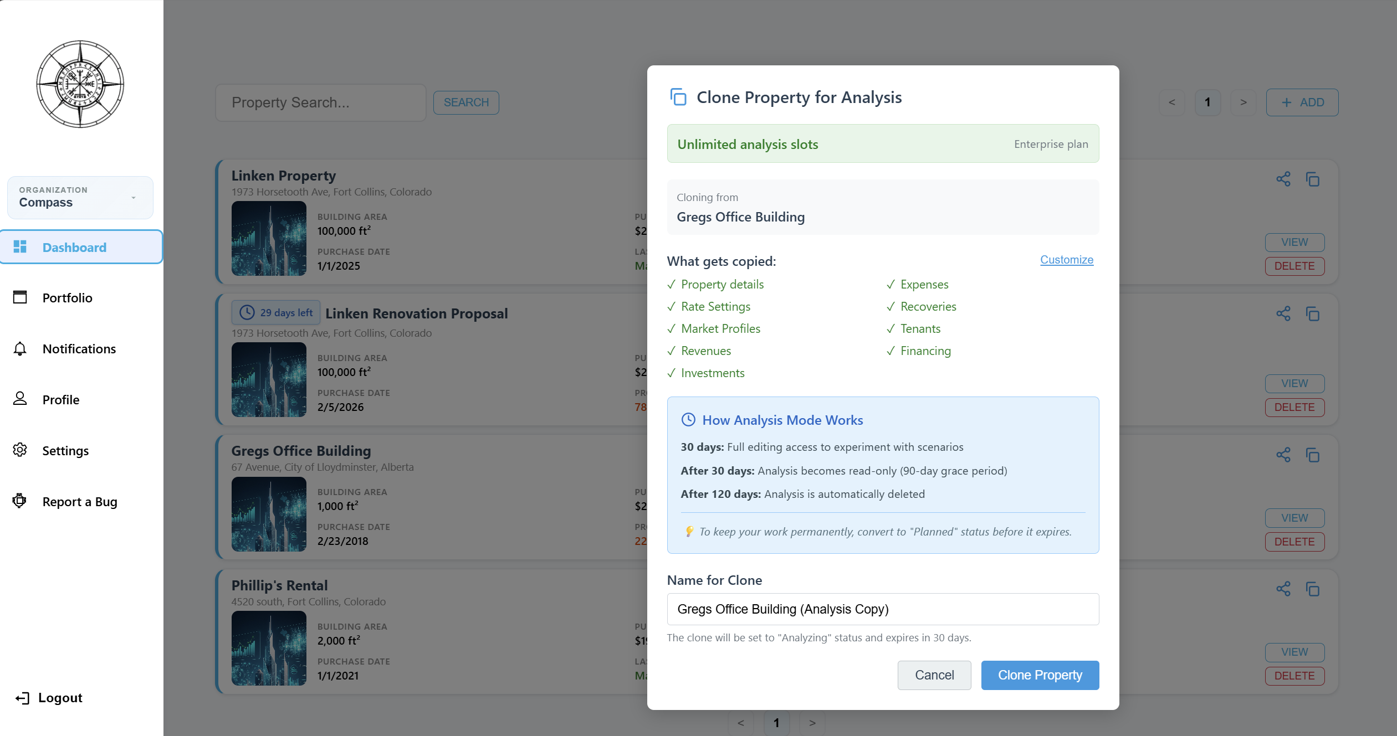Click the clone icon on Phillip's Rental card
Screen dimensions: 1397x736
tap(1314, 589)
